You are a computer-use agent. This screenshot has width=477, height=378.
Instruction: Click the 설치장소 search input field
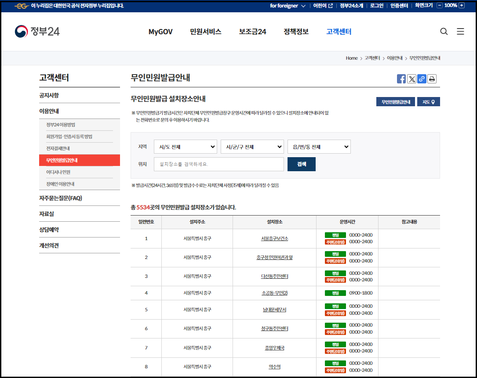[x=218, y=164]
